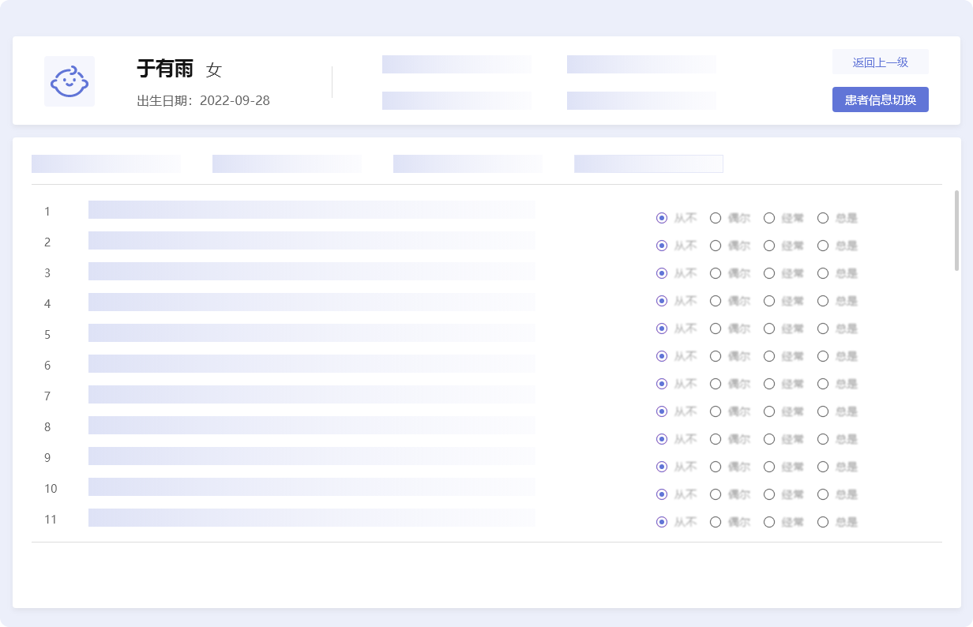Set question 10 to 经常

pyautogui.click(x=769, y=467)
